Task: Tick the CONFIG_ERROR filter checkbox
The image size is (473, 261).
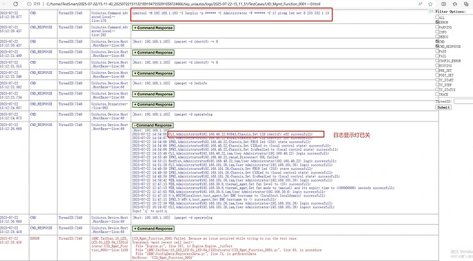Action: click(437, 60)
